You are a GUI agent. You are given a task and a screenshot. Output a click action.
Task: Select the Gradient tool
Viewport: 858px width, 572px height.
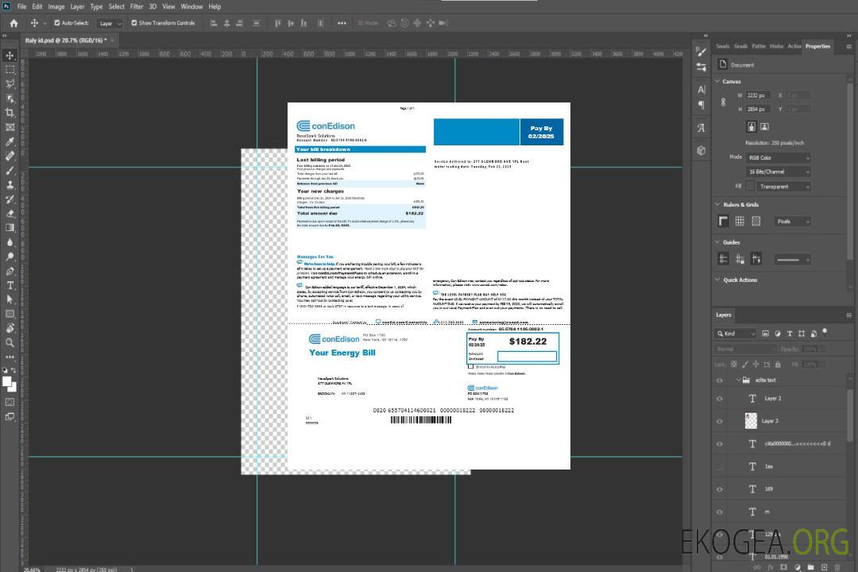[x=10, y=228]
